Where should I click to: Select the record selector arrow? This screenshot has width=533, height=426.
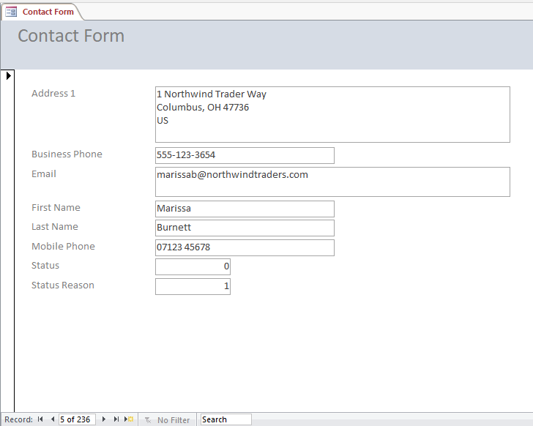coord(9,75)
